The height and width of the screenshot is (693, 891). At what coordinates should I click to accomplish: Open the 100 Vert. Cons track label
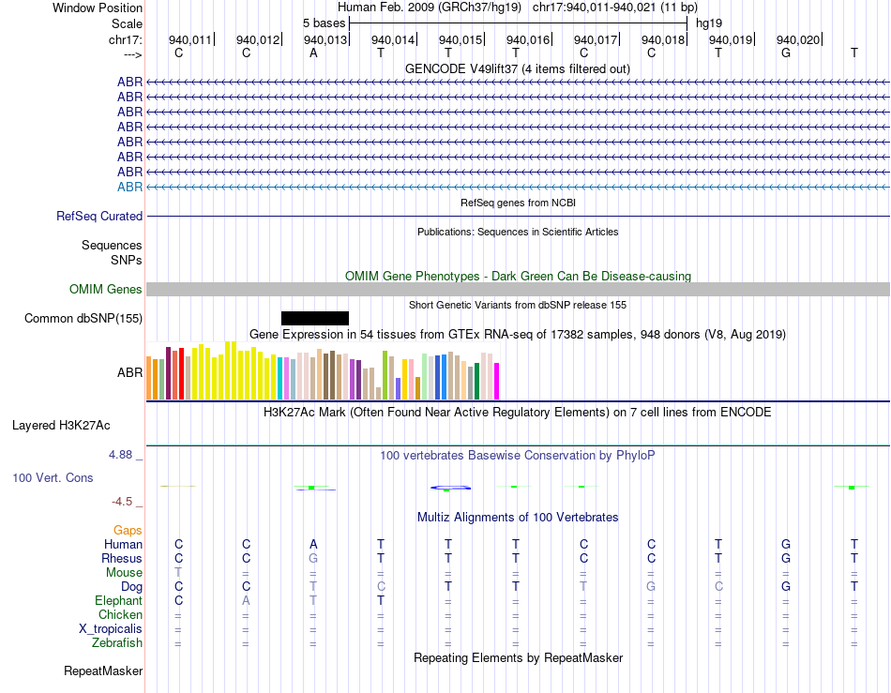53,477
